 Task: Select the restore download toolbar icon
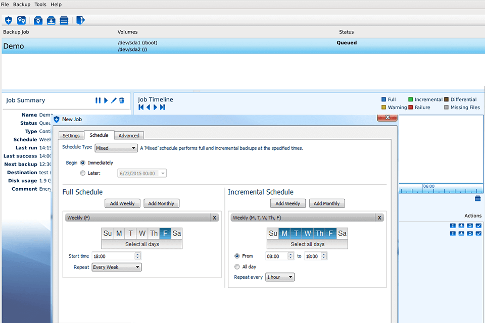coord(51,20)
